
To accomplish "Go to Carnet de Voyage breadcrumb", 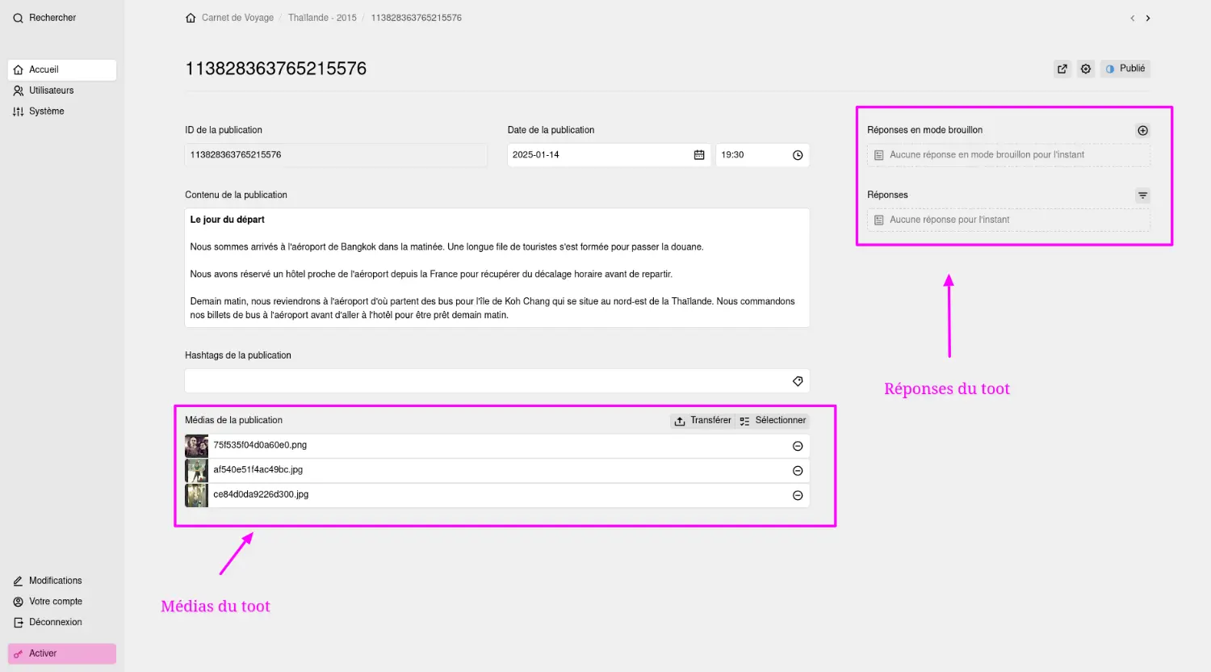I will pyautogui.click(x=237, y=18).
